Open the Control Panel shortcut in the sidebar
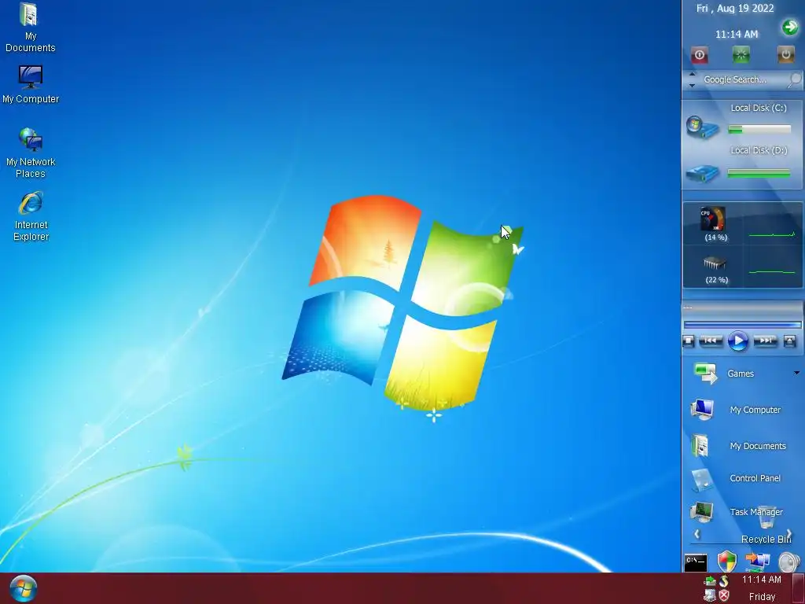The image size is (805, 604). click(x=735, y=478)
